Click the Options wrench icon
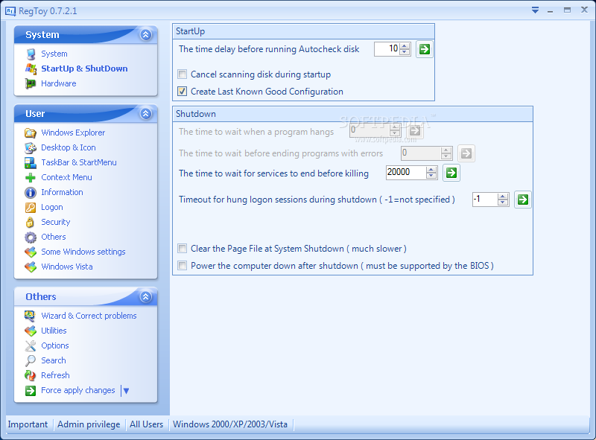This screenshot has width=596, height=440. point(31,345)
